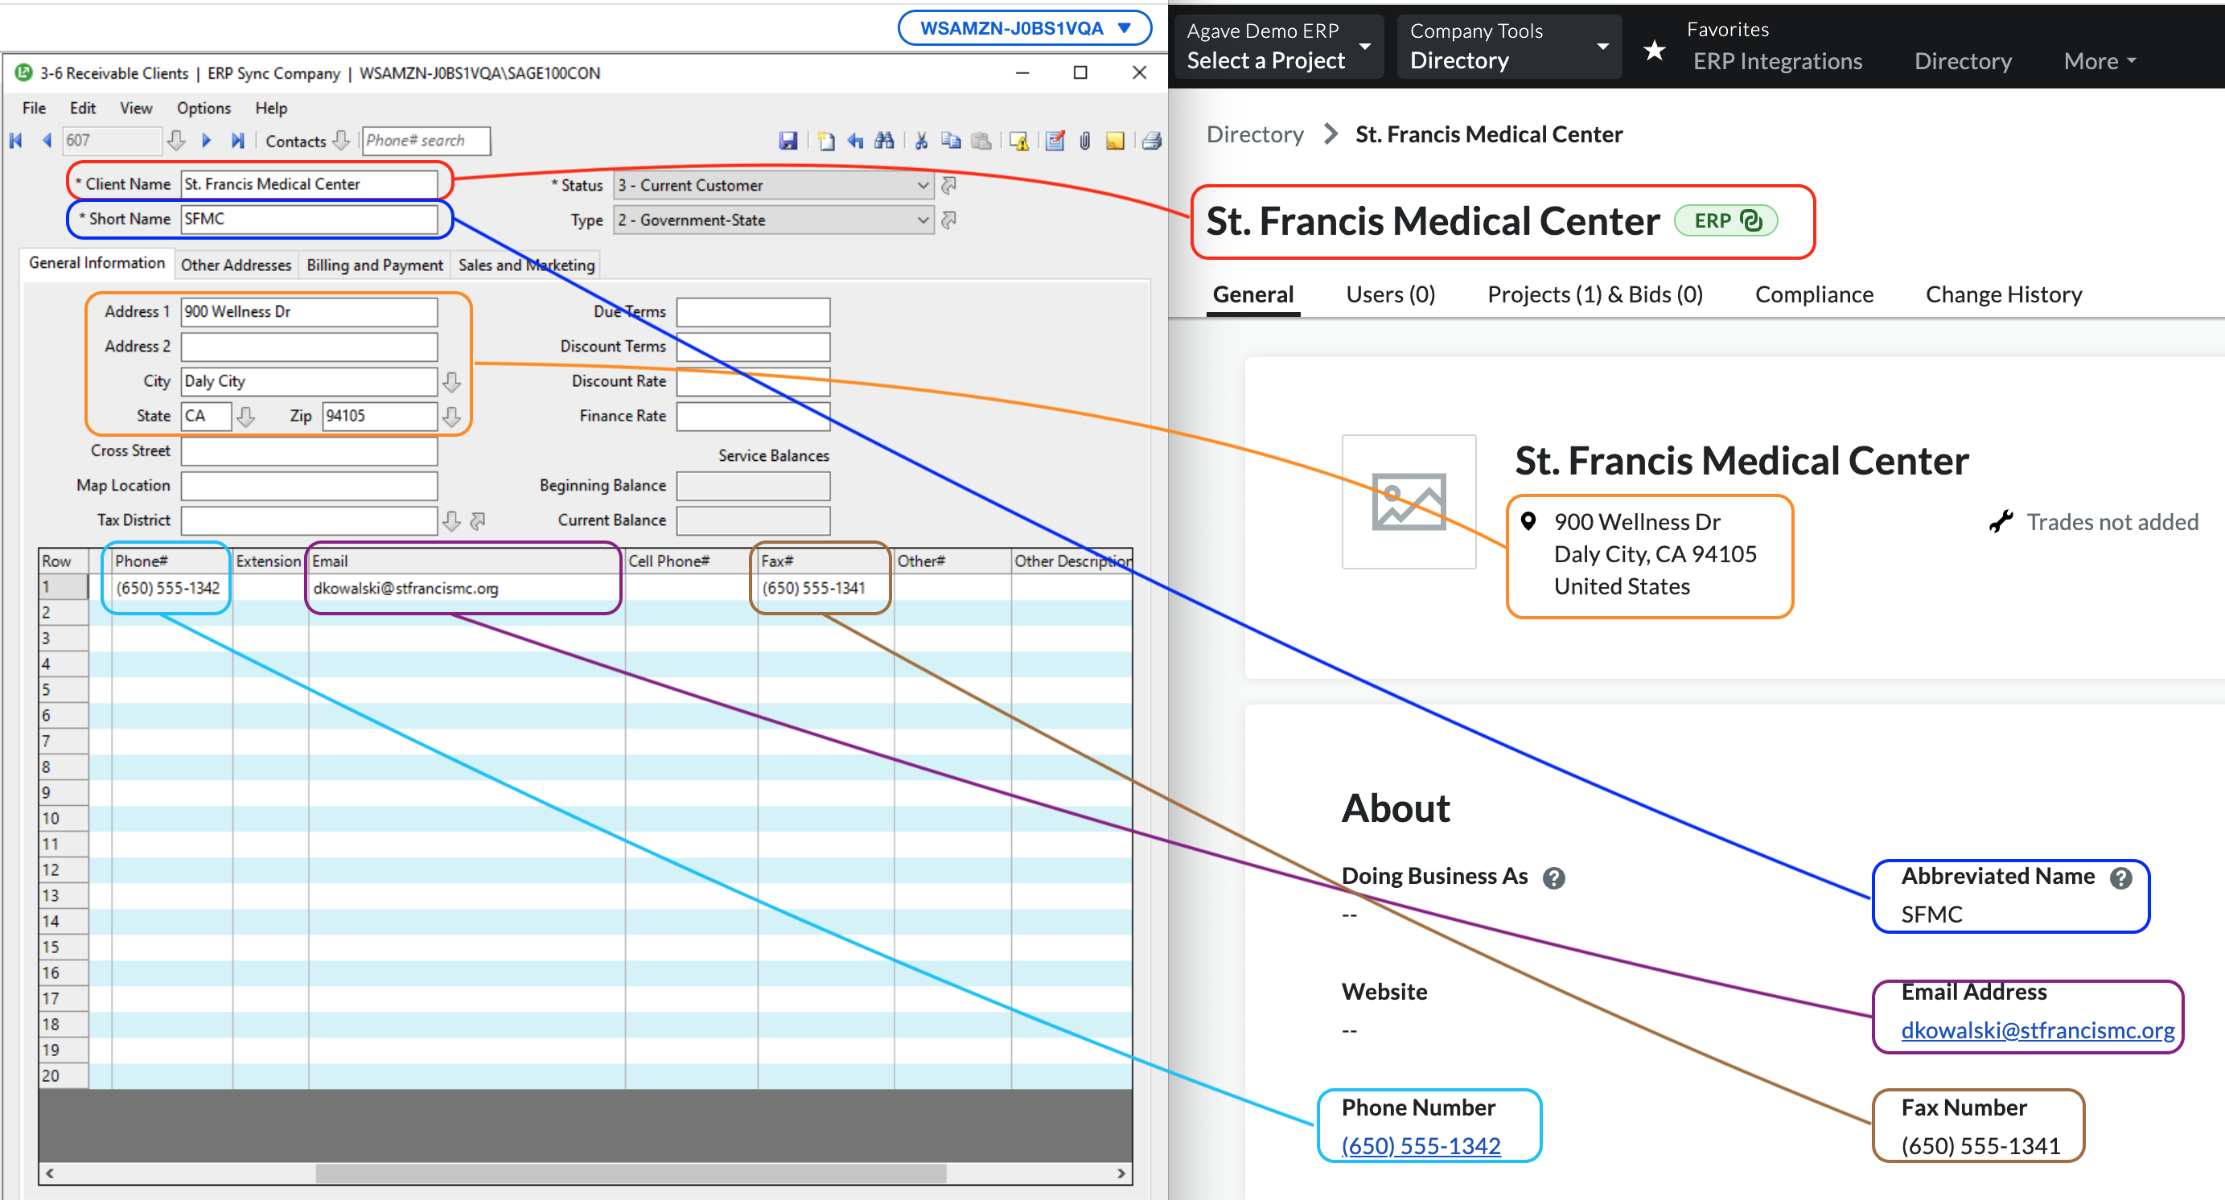Click the help icon beside Doing Business As

pos(1553,878)
